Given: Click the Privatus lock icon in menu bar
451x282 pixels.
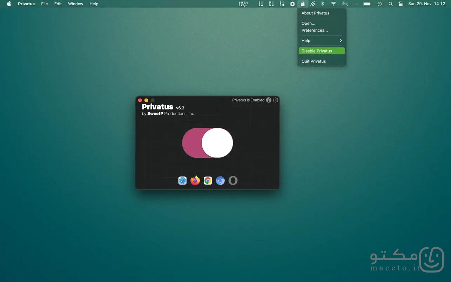Looking at the screenshot, I should pos(303,4).
